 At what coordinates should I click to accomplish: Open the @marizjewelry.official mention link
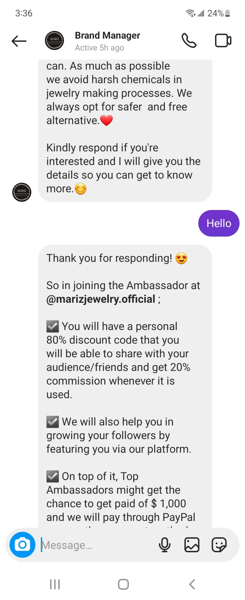[x=101, y=299]
